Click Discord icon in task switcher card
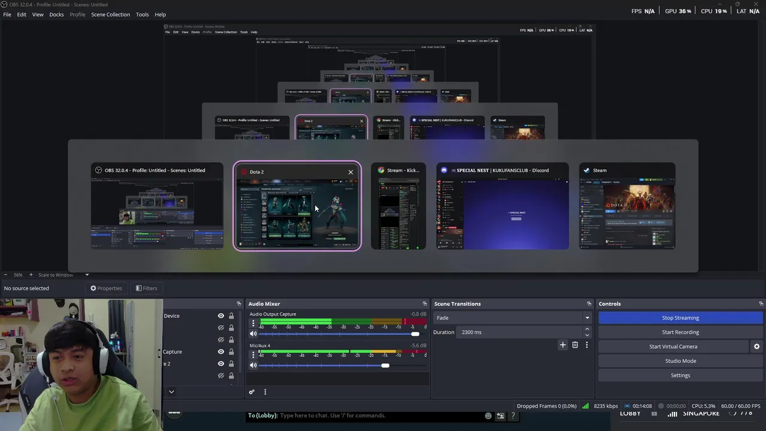This screenshot has width=766, height=431. point(444,170)
